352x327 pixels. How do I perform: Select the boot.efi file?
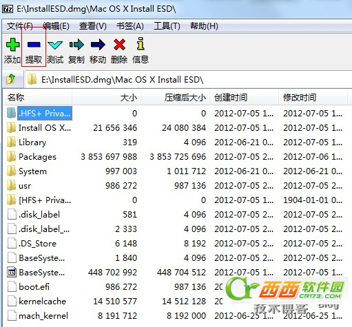coord(34,287)
